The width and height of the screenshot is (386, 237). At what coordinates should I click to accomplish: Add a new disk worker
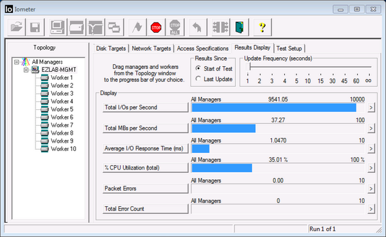[77, 27]
